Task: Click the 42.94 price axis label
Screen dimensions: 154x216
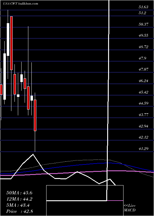Action: pyautogui.click(x=143, y=126)
